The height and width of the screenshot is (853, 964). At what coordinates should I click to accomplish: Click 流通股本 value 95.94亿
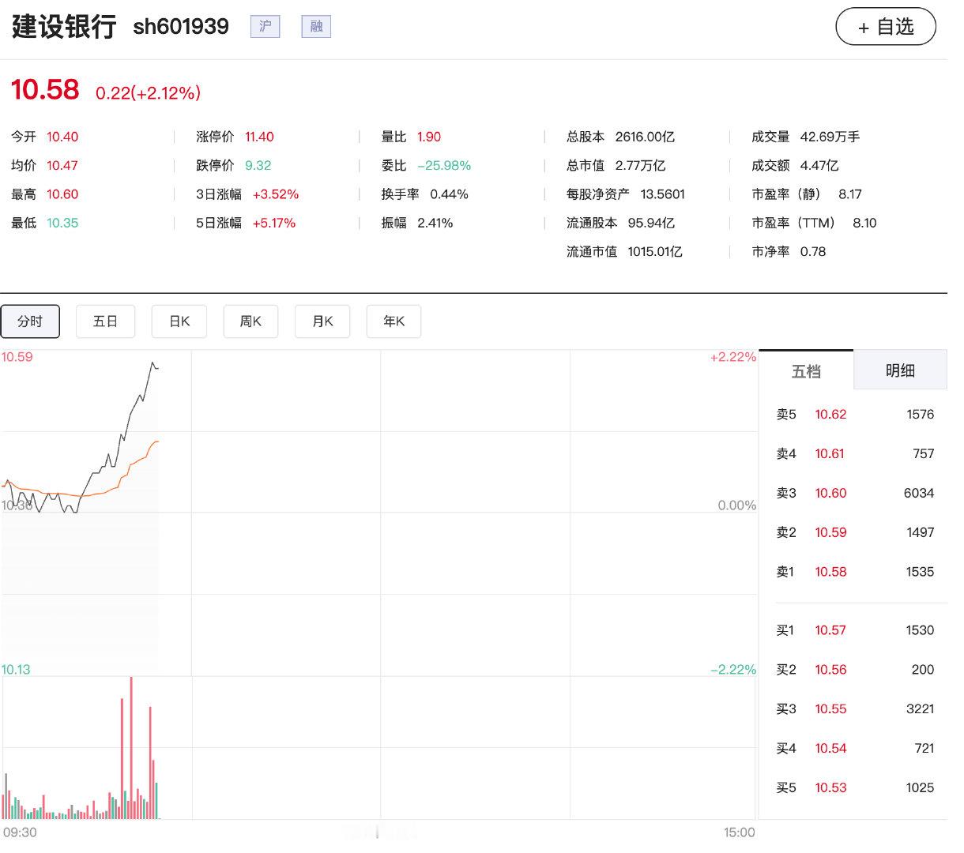pyautogui.click(x=652, y=223)
